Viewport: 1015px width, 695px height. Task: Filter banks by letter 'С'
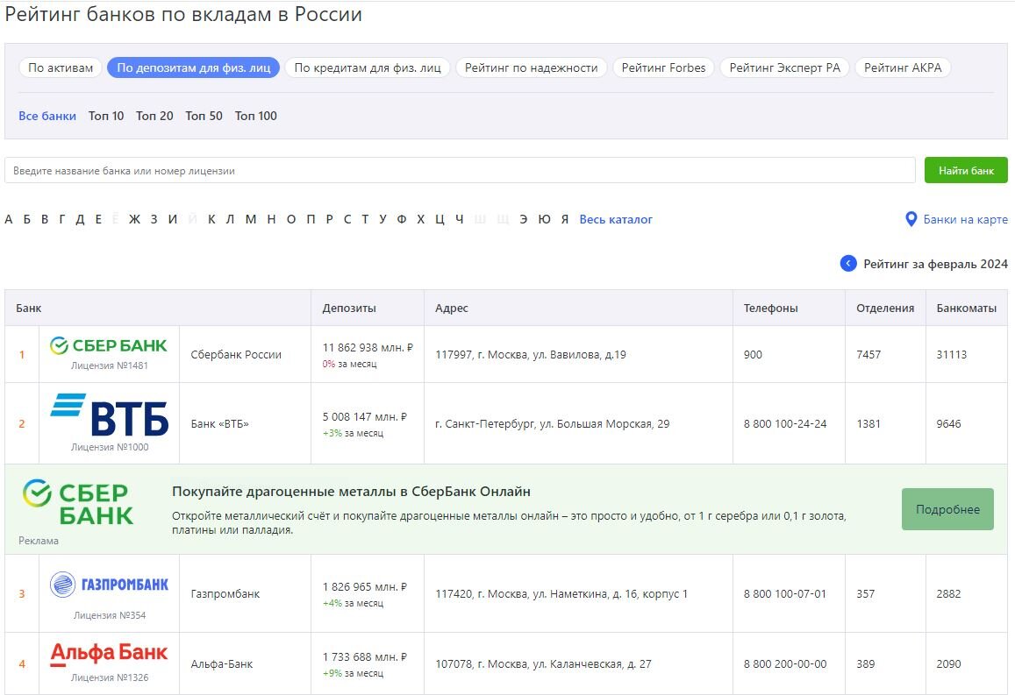coord(347,219)
